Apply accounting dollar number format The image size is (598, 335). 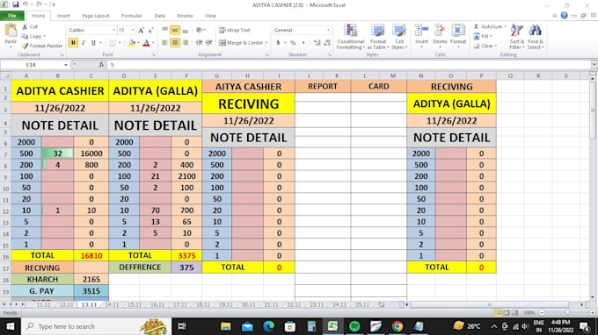point(278,43)
